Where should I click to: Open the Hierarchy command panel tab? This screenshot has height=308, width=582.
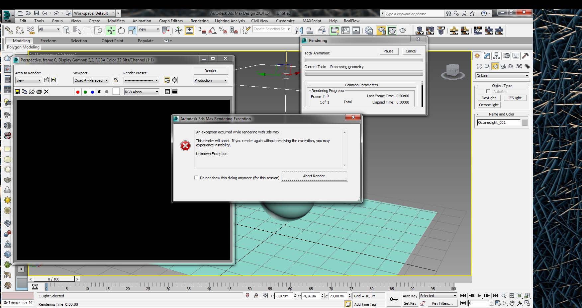coord(497,56)
